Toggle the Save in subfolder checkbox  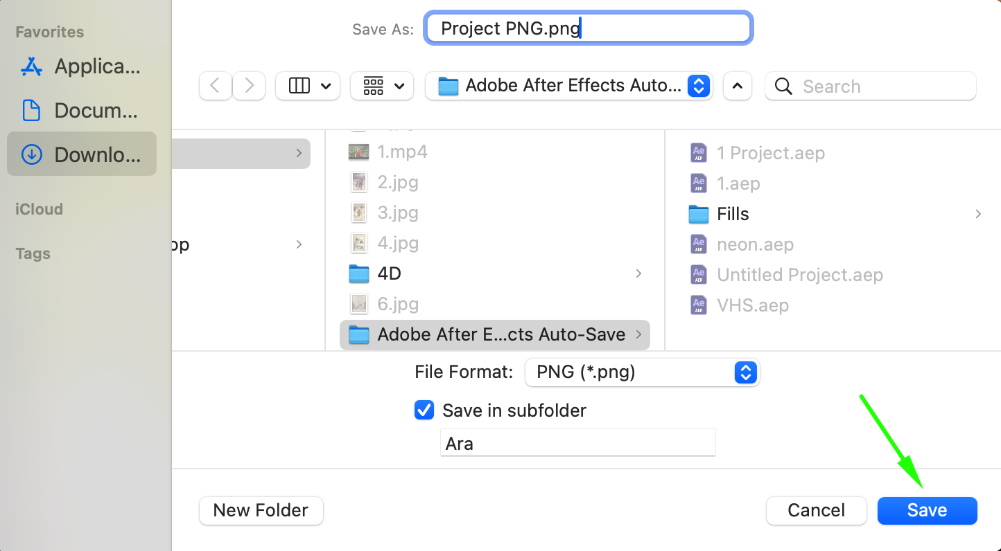[x=424, y=410]
